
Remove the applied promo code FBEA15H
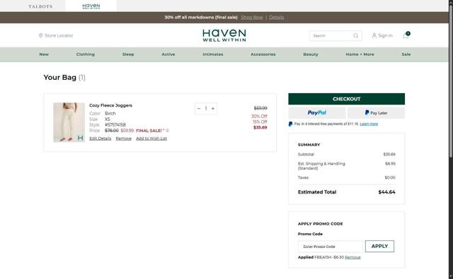tap(352, 257)
